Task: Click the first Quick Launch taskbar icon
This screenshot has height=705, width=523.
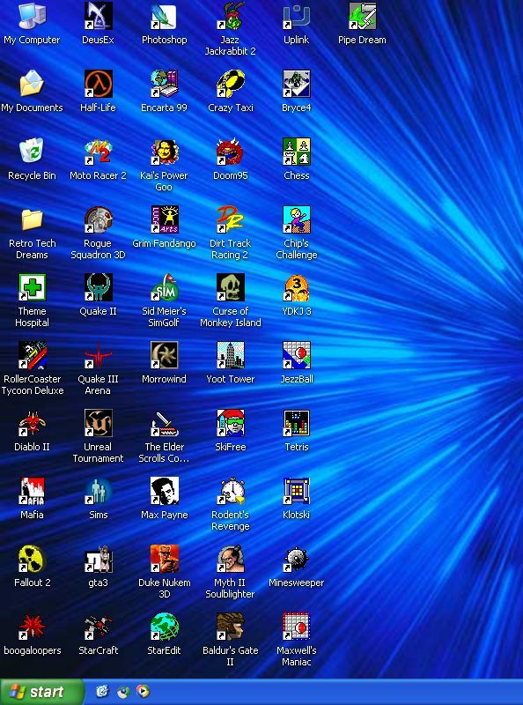Action: (103, 691)
